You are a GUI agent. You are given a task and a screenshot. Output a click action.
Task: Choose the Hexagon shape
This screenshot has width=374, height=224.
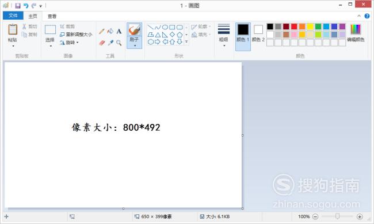tap(151, 42)
